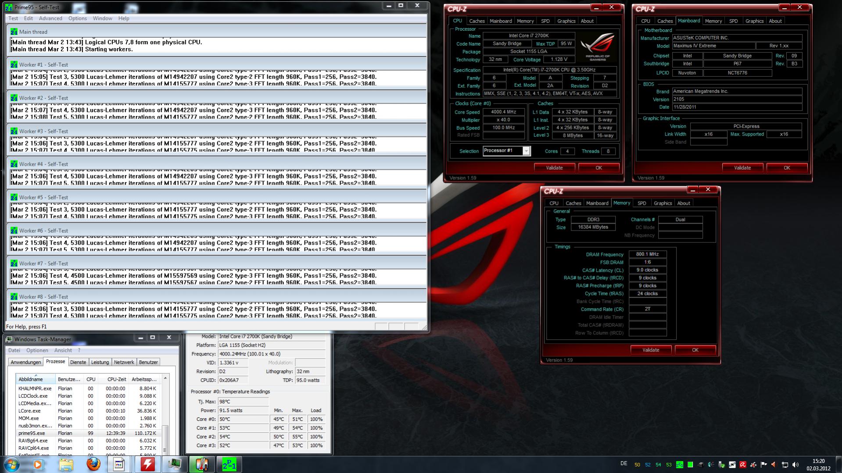Sort processes by Abbildname column header
Image resolution: width=842 pixels, height=473 pixels.
click(x=36, y=379)
